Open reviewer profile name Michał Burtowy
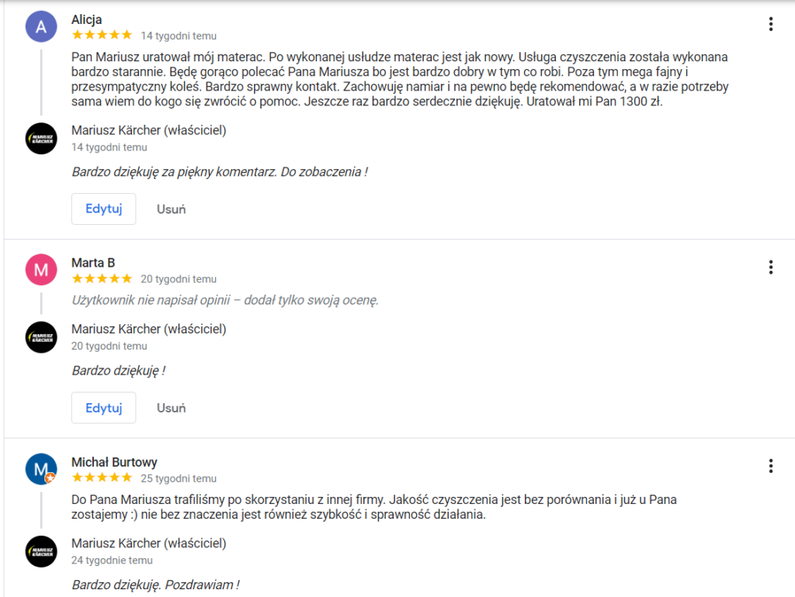 point(114,462)
